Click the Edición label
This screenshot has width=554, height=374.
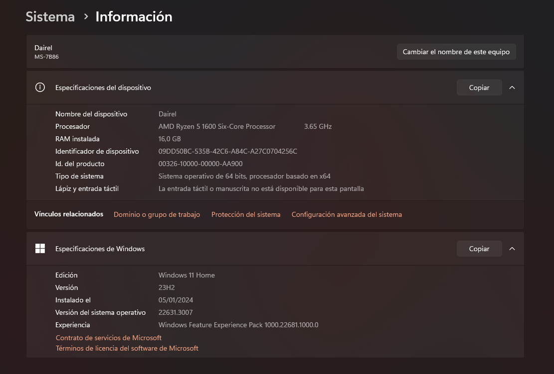(x=66, y=275)
